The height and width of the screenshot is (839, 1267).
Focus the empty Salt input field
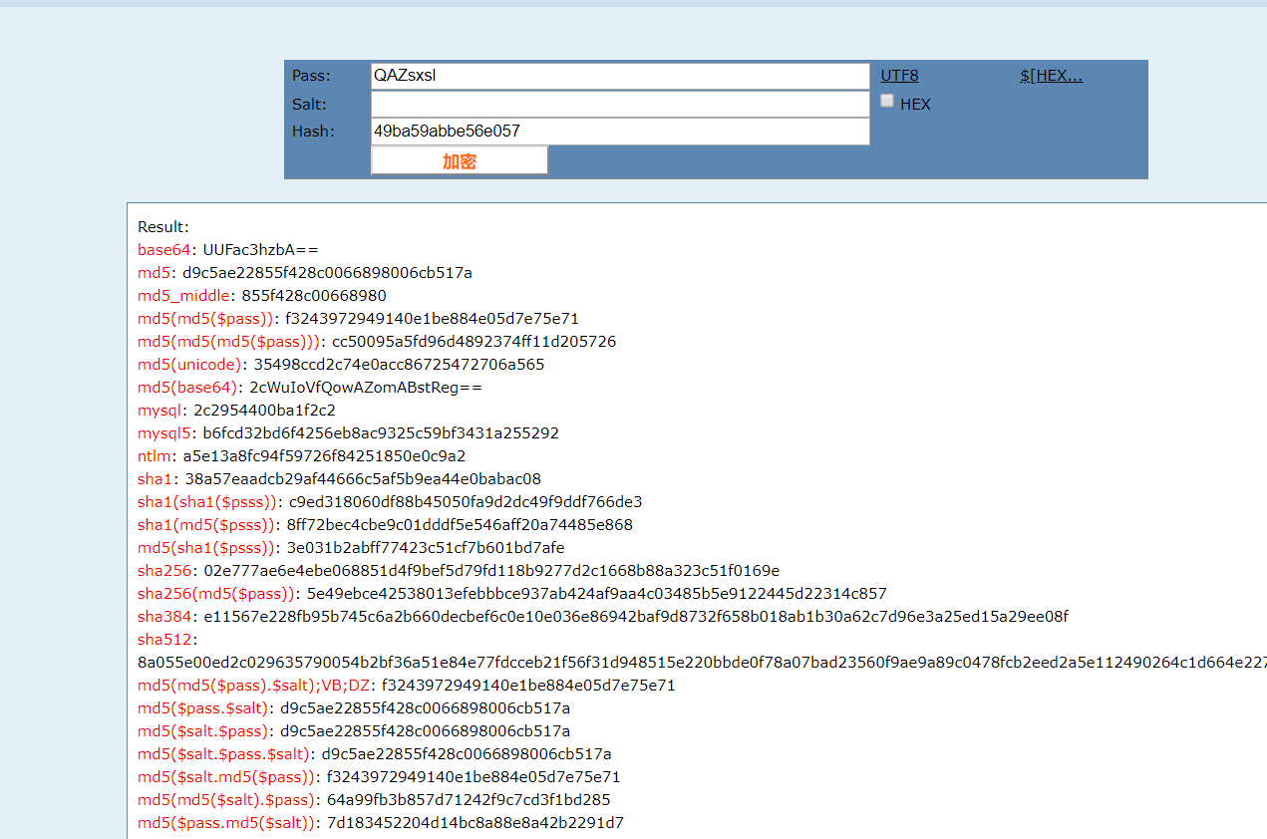[x=619, y=104]
